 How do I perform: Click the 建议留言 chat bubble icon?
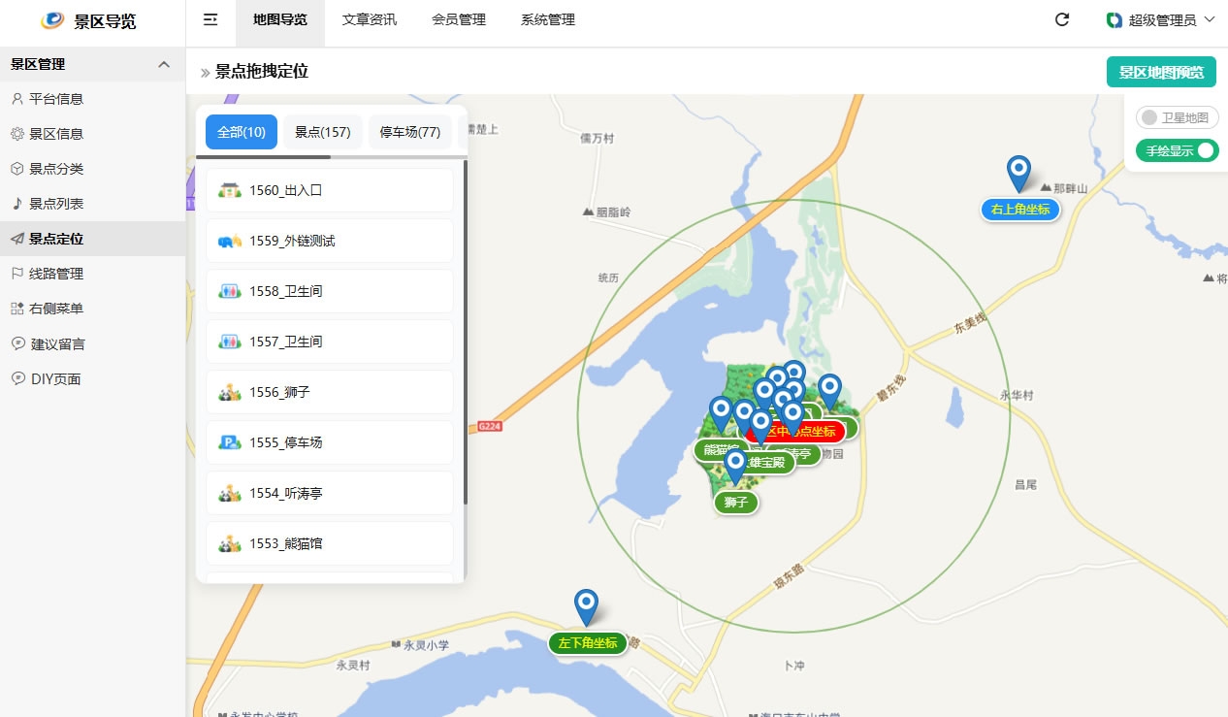coord(17,343)
